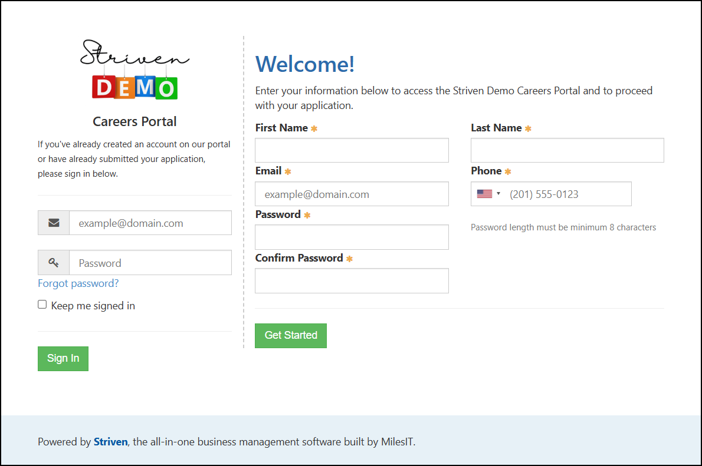Click the Get Started button
The width and height of the screenshot is (702, 466).
[291, 335]
